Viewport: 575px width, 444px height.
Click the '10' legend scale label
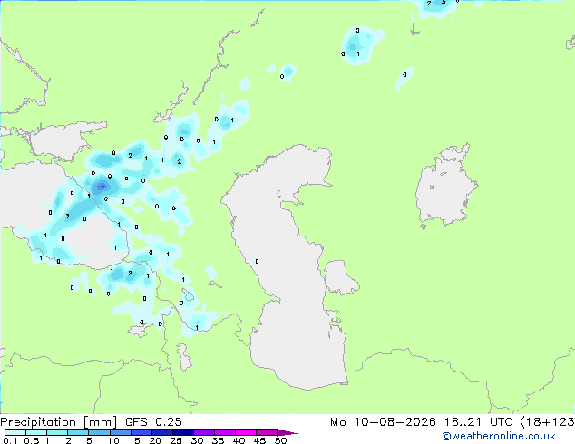(x=113, y=440)
